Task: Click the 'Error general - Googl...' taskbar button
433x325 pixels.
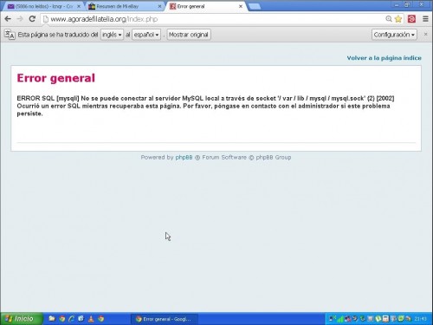Action: [165, 319]
